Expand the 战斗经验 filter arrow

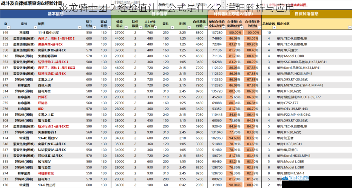coord(94,27)
